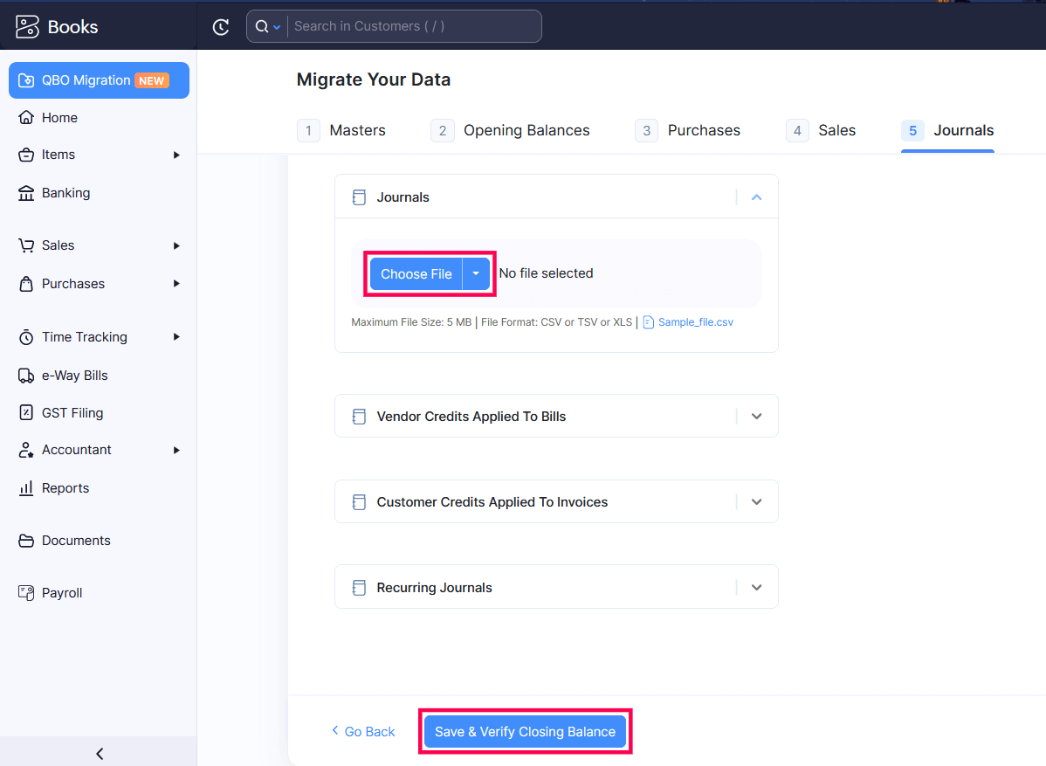Open Banking from the sidebar

pyautogui.click(x=26, y=192)
